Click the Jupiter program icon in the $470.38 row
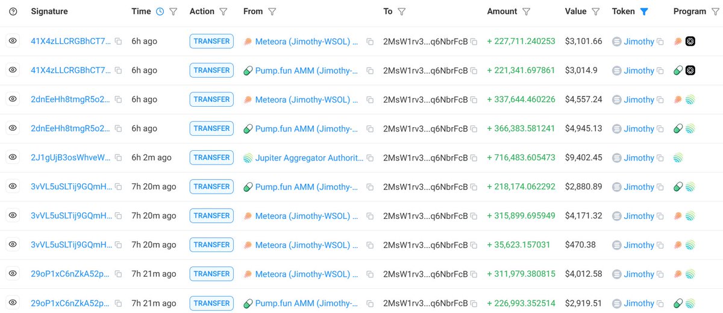Image resolution: width=723 pixels, height=313 pixels. pyautogui.click(x=690, y=245)
